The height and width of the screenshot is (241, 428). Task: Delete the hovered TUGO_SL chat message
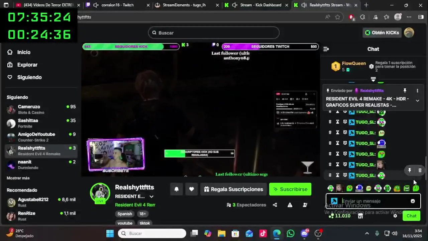click(420, 170)
